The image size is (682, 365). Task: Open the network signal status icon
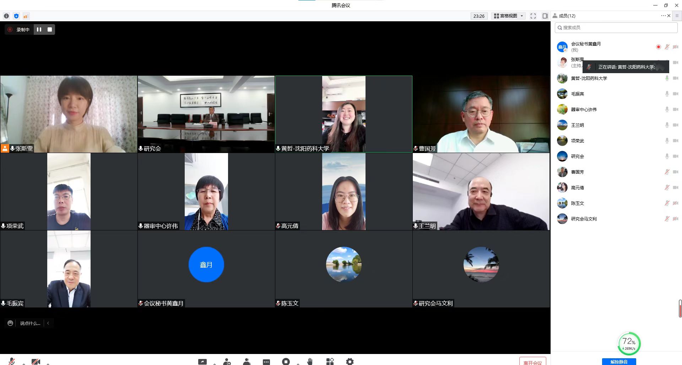click(x=26, y=16)
